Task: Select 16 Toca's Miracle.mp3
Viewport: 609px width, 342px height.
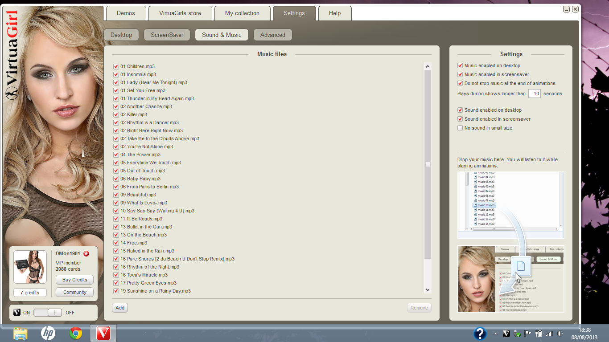Action: (x=144, y=275)
